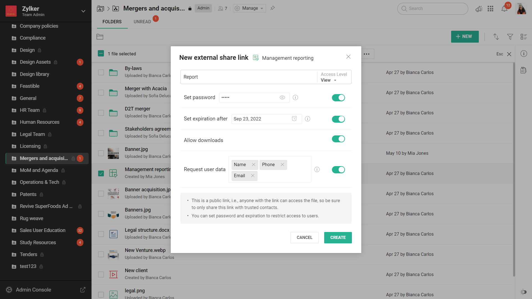Turn off Allow downloads toggle

(338, 139)
